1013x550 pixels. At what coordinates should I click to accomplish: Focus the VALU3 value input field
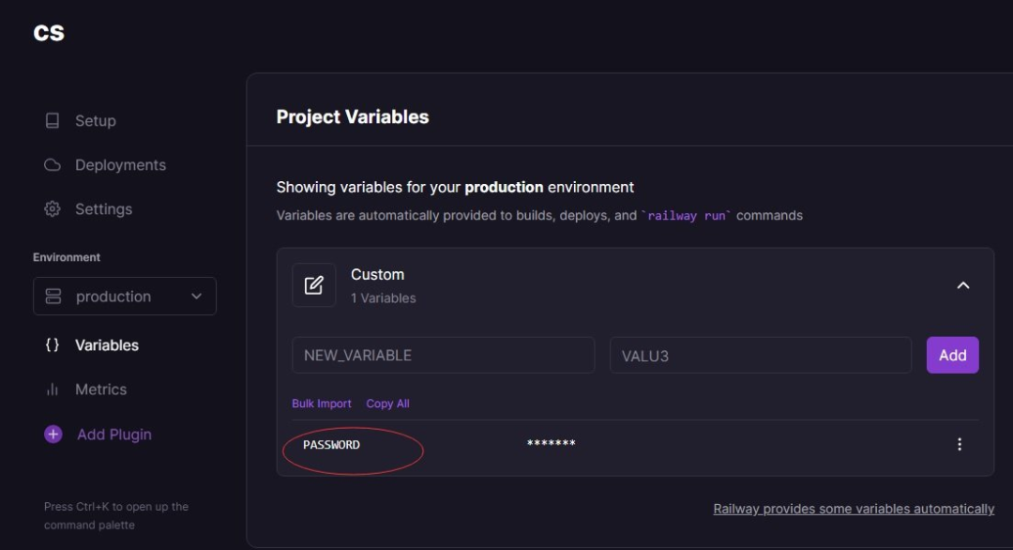(761, 355)
